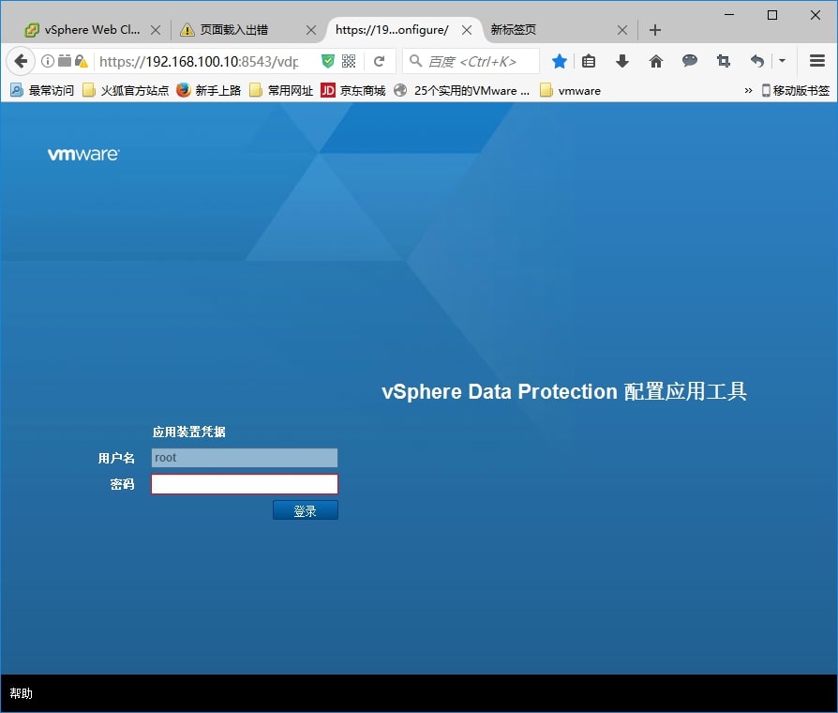This screenshot has height=713, width=838.
Task: Close the 页面载入出错 tab
Action: [311, 30]
